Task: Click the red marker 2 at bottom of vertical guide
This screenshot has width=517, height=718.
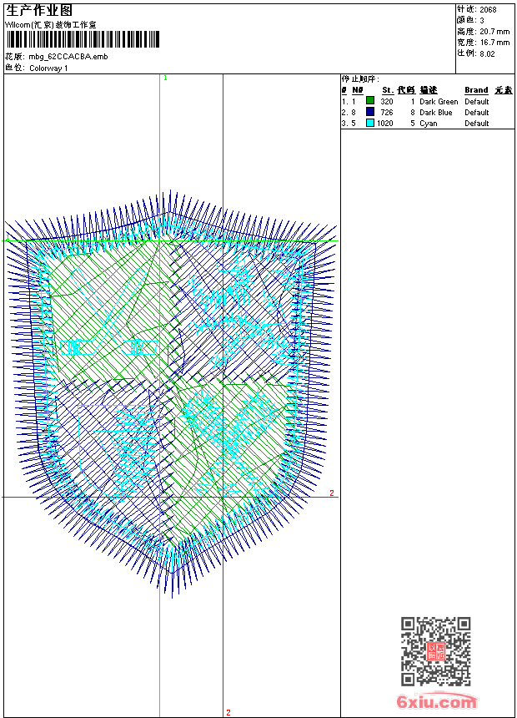Action: coord(228,712)
